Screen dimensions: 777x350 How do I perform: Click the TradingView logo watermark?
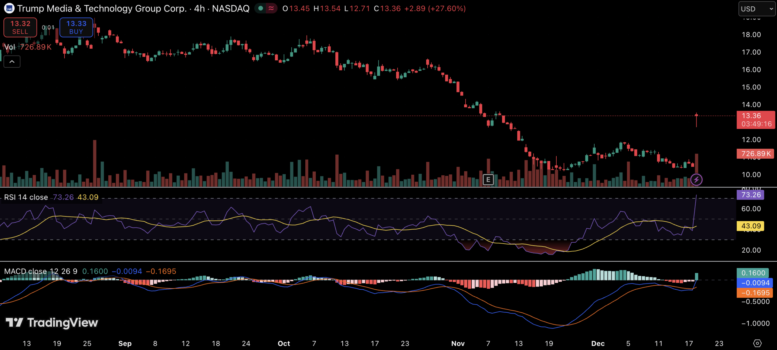pos(52,322)
